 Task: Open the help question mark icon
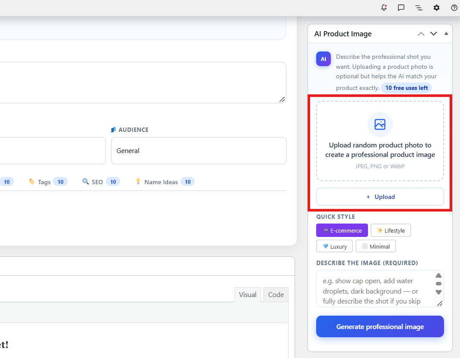[x=454, y=8]
